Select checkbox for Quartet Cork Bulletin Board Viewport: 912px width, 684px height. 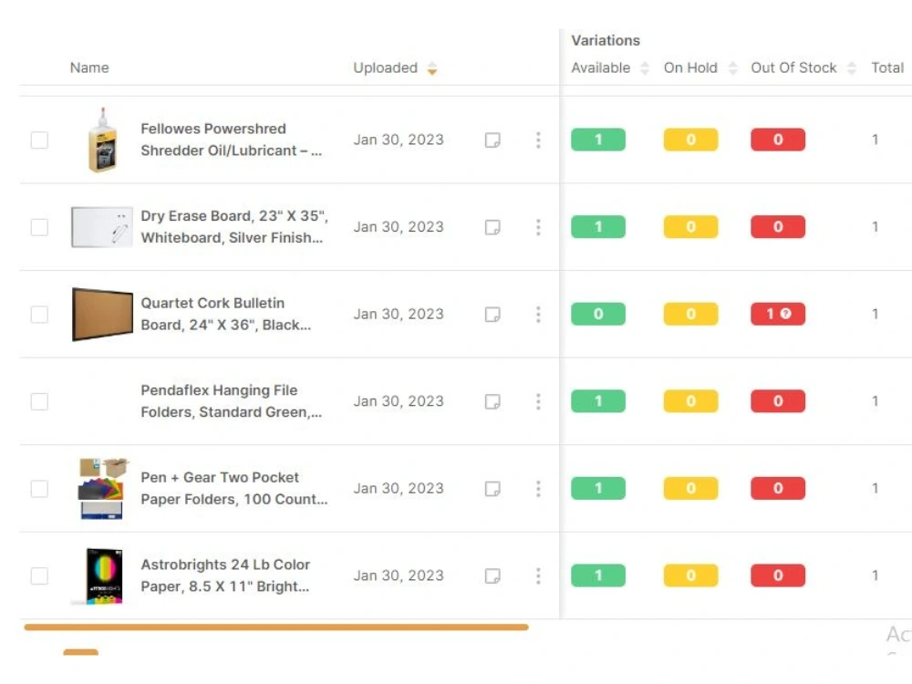point(39,315)
